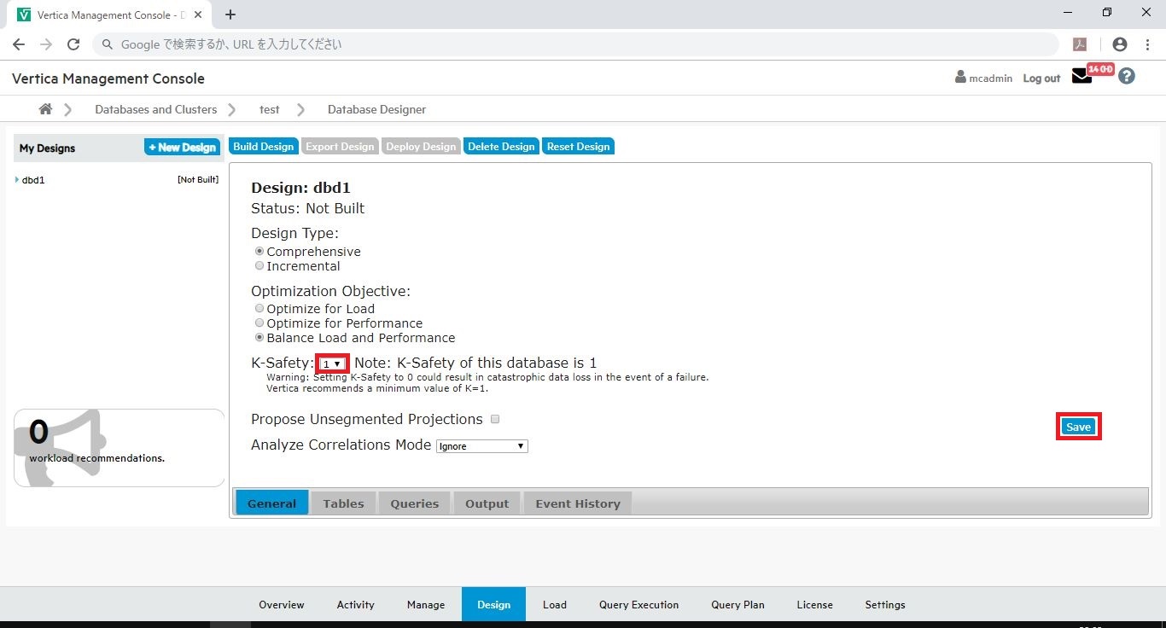
Task: Open Analyze Correlations Mode dropdown
Action: point(481,446)
